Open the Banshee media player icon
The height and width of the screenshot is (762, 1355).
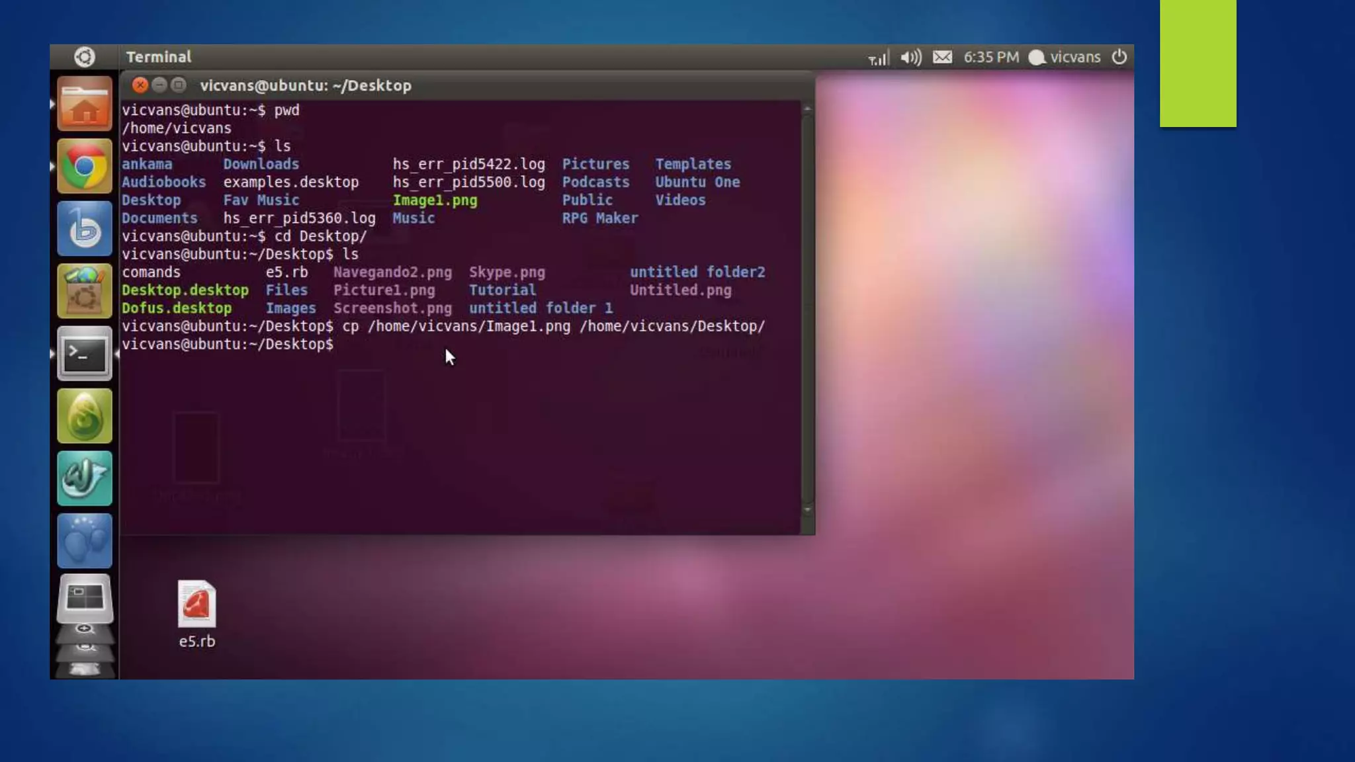[84, 229]
